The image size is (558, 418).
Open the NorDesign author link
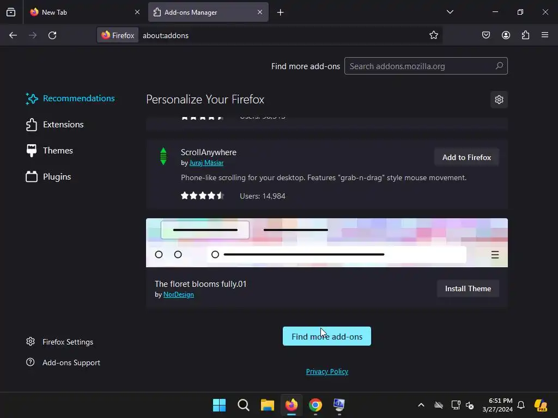point(179,294)
